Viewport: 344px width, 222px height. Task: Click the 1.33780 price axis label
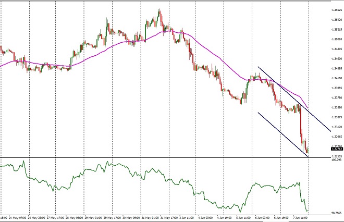point(337,97)
